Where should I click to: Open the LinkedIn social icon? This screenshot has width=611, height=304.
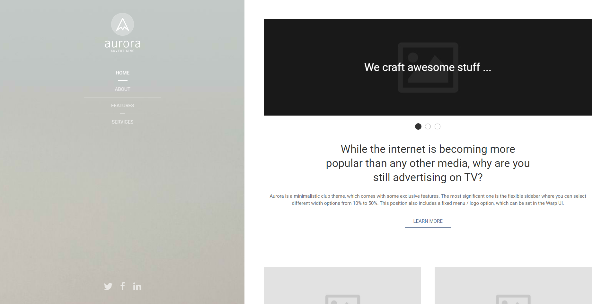point(137,286)
